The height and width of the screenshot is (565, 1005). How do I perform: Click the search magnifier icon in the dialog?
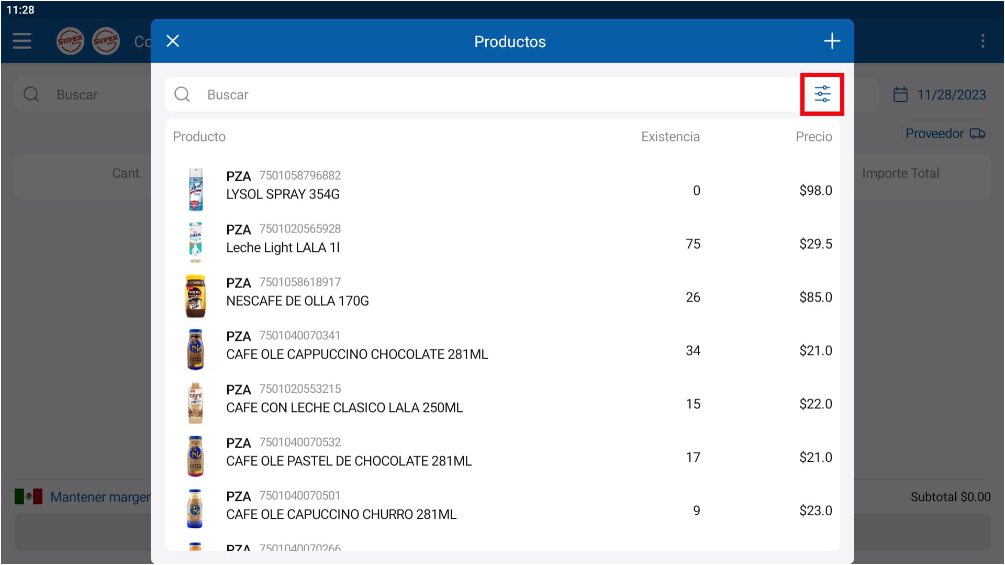click(182, 94)
